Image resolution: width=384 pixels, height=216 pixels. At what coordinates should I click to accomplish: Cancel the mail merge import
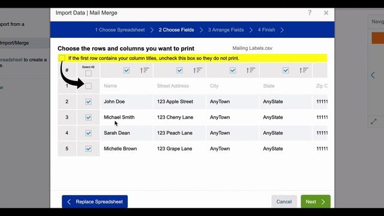pos(284,202)
